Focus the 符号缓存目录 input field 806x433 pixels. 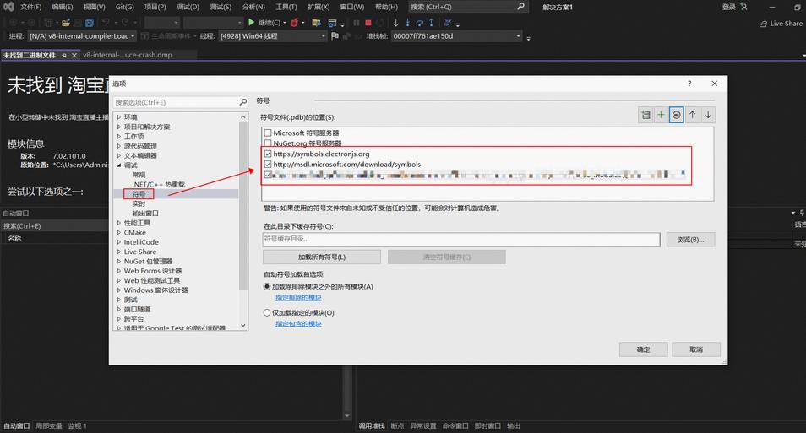(x=461, y=240)
